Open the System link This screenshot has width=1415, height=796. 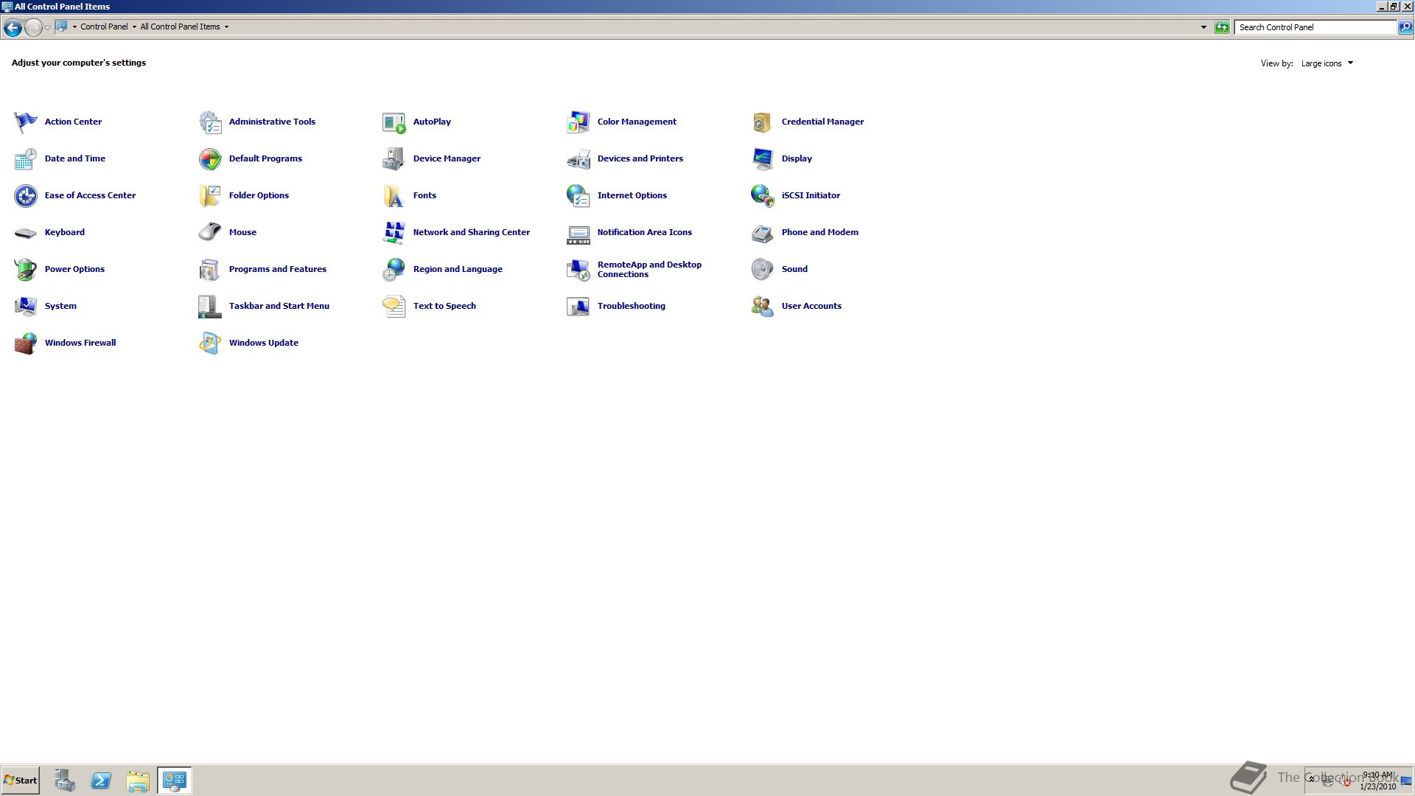coord(60,306)
